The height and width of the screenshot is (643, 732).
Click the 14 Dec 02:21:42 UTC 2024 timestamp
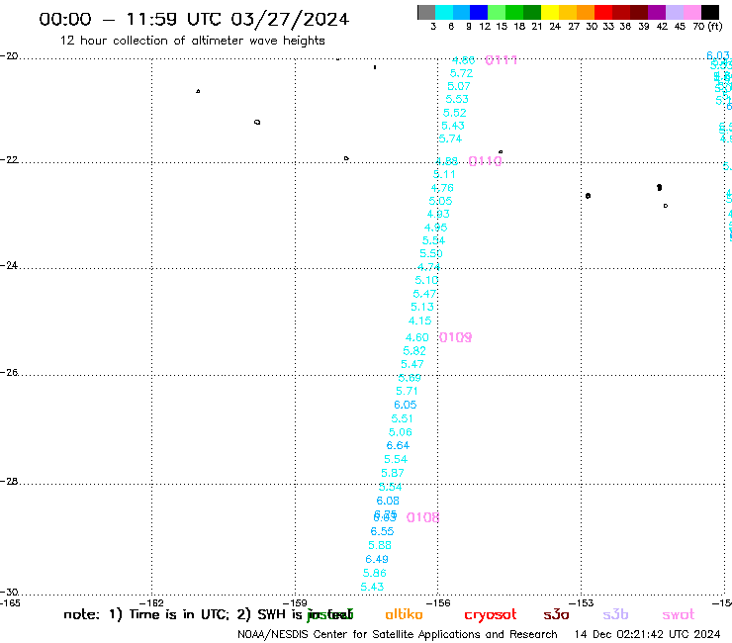(x=647, y=634)
